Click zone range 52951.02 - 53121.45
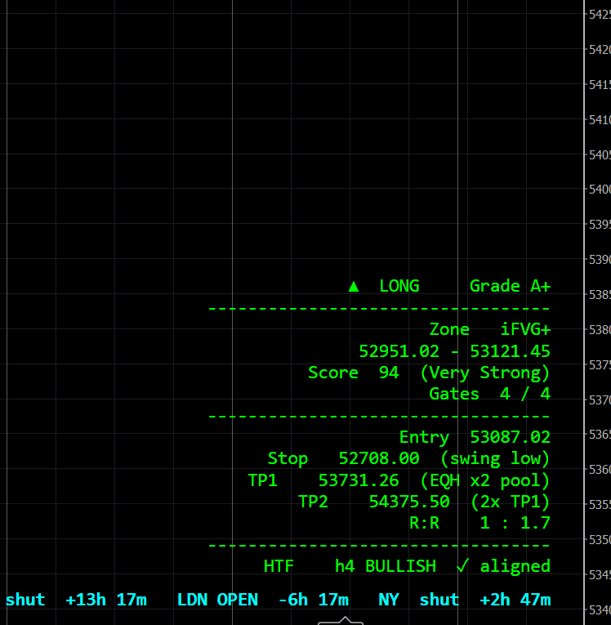 click(455, 351)
